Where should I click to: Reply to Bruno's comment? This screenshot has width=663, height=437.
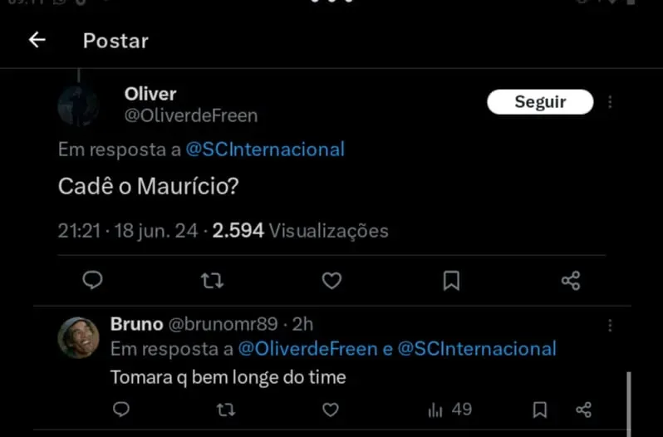[121, 410]
